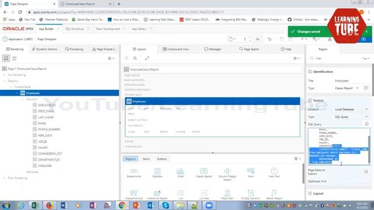Open the Help tab
The width and height of the screenshot is (374, 210).
pos(286,49)
